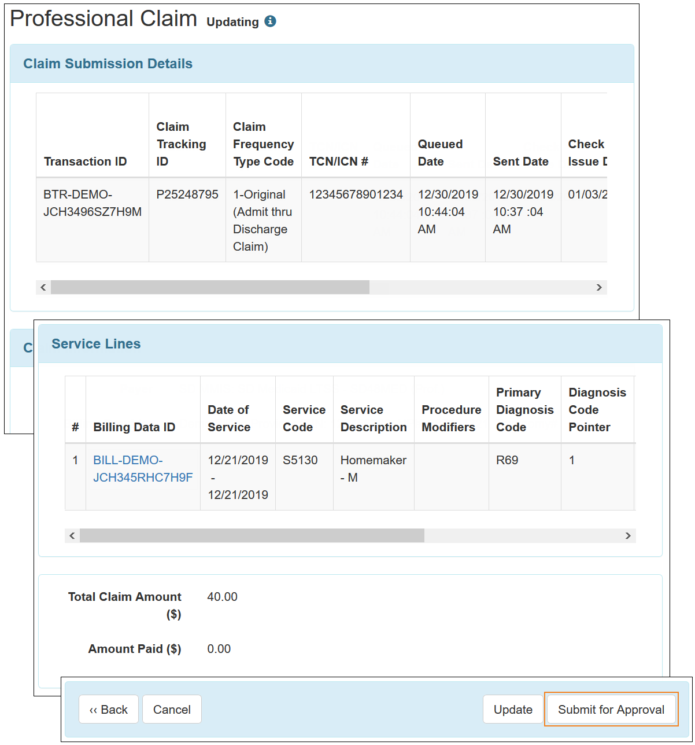
Task: Go back using the Back button
Action: pos(108,709)
